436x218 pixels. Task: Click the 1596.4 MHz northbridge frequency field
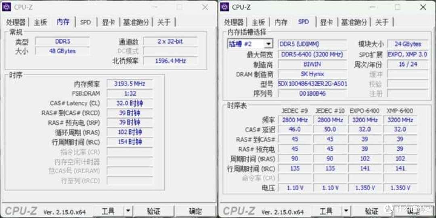coord(170,61)
